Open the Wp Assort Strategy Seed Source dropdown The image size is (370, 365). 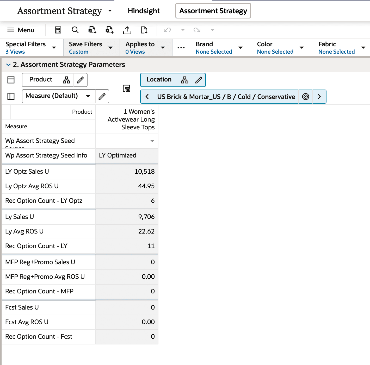click(152, 141)
